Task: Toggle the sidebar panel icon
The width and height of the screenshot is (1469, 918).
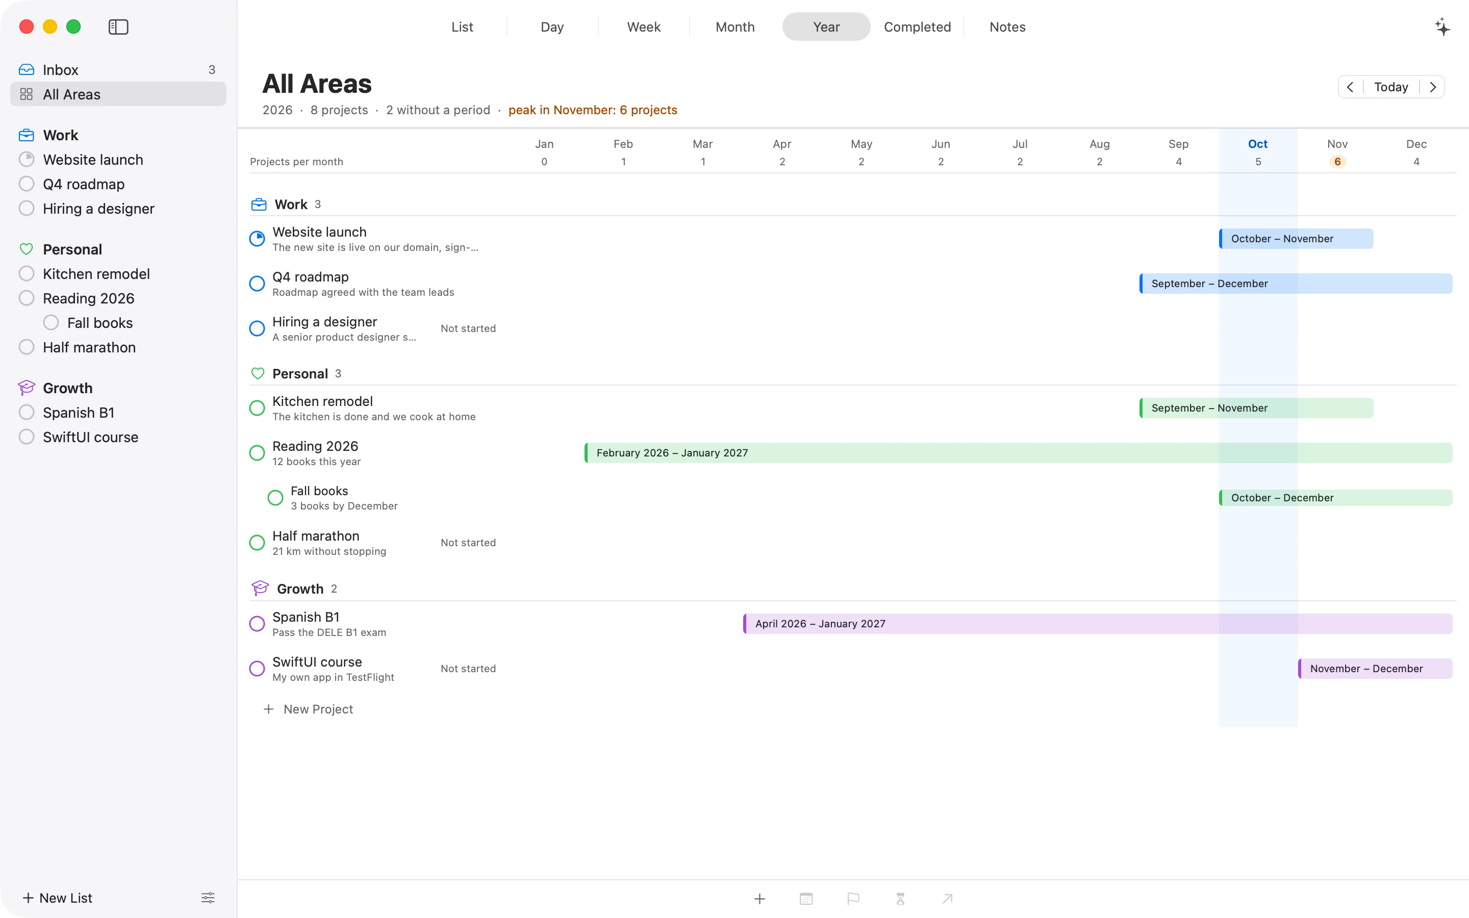Action: (118, 27)
